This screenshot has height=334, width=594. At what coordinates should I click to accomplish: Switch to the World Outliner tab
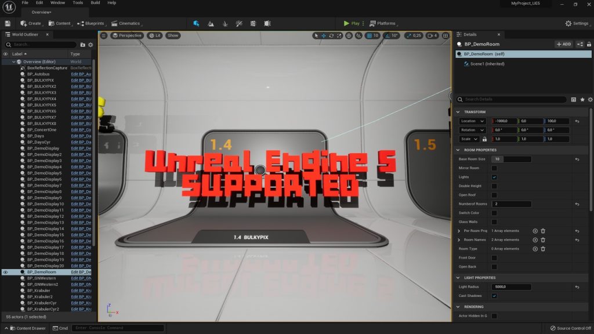click(x=25, y=34)
